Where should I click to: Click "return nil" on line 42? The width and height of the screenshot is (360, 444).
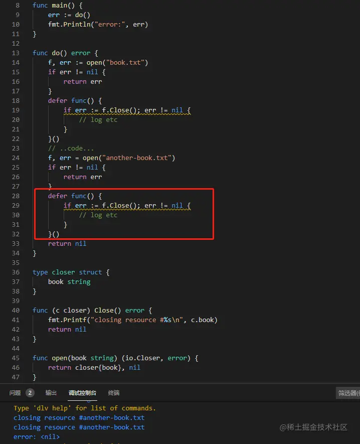tap(67, 329)
